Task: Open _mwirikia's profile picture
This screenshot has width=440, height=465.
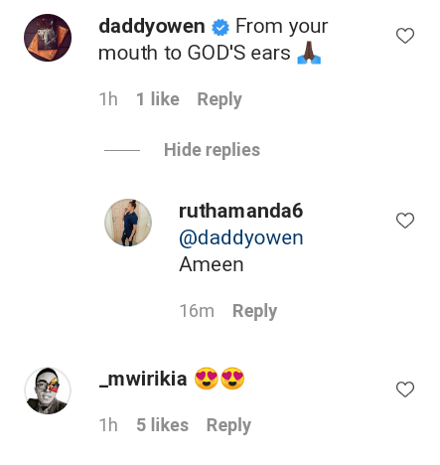Action: (x=48, y=390)
